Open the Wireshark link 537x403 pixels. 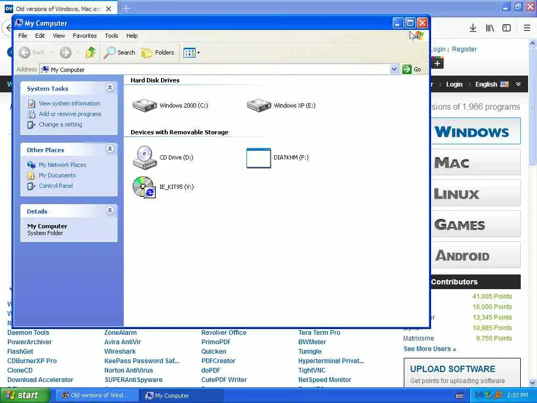tap(120, 351)
